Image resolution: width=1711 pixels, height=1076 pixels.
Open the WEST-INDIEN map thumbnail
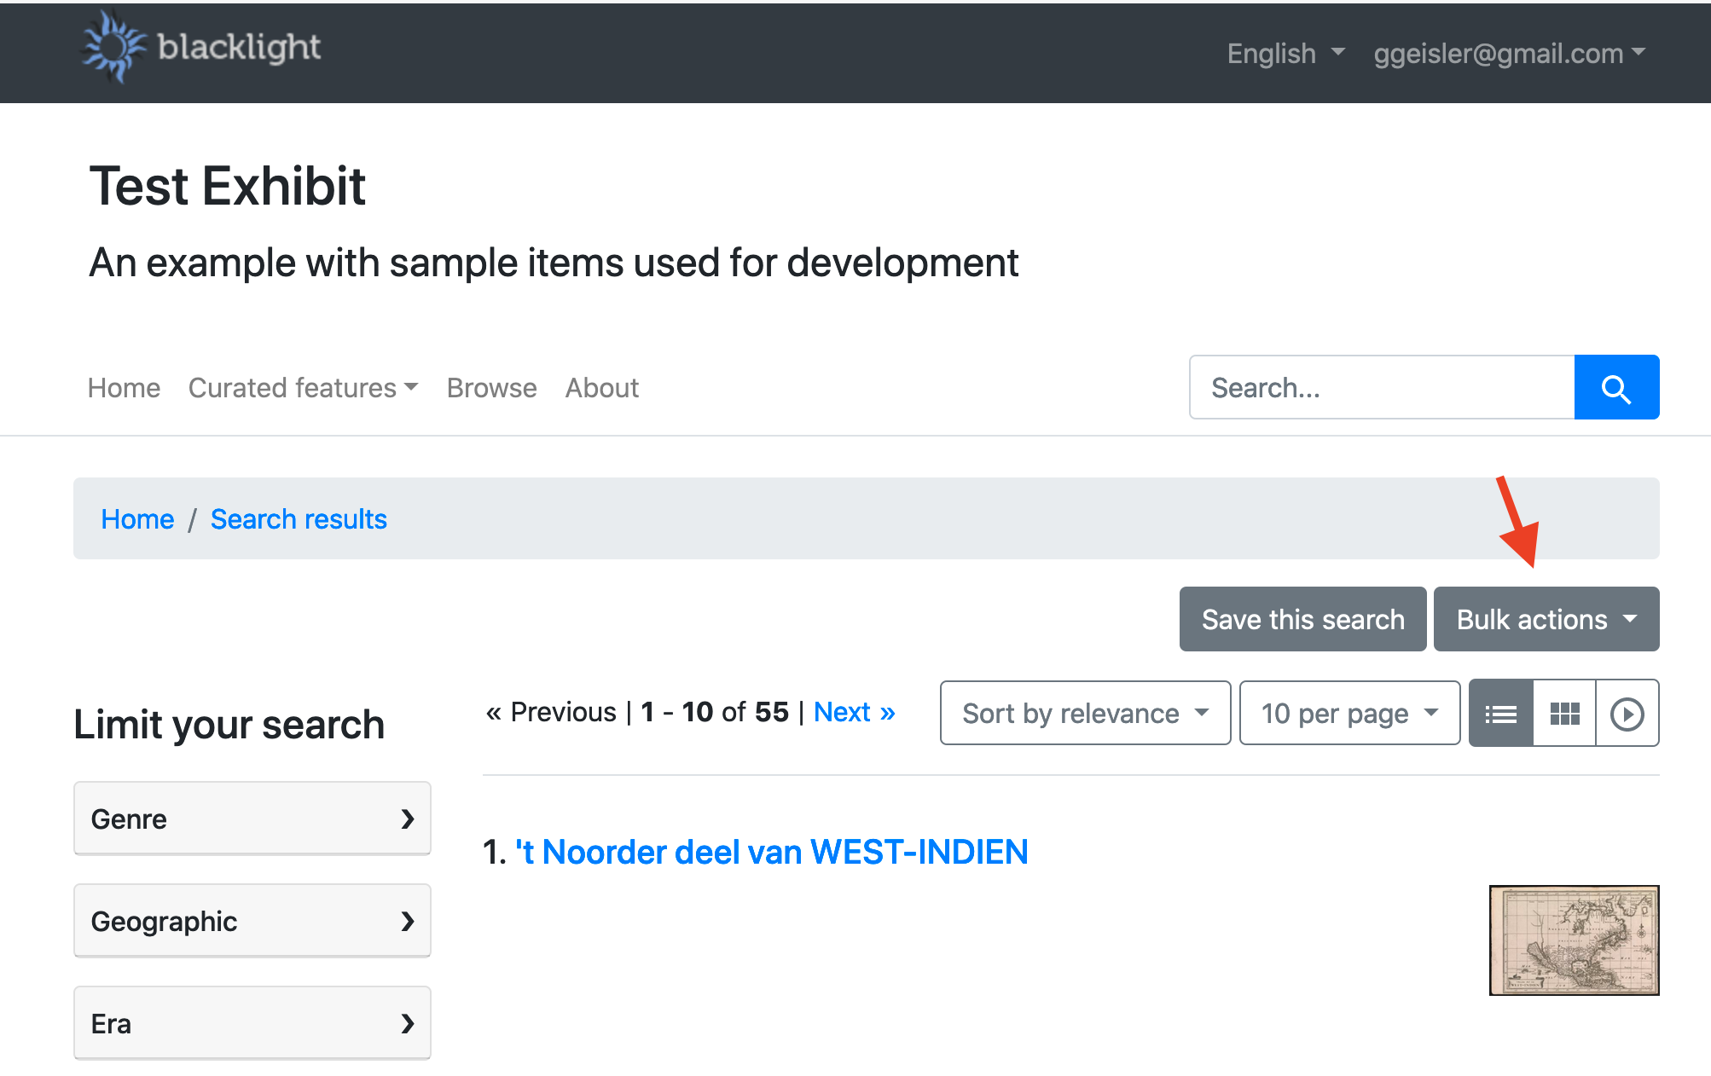coord(1573,940)
